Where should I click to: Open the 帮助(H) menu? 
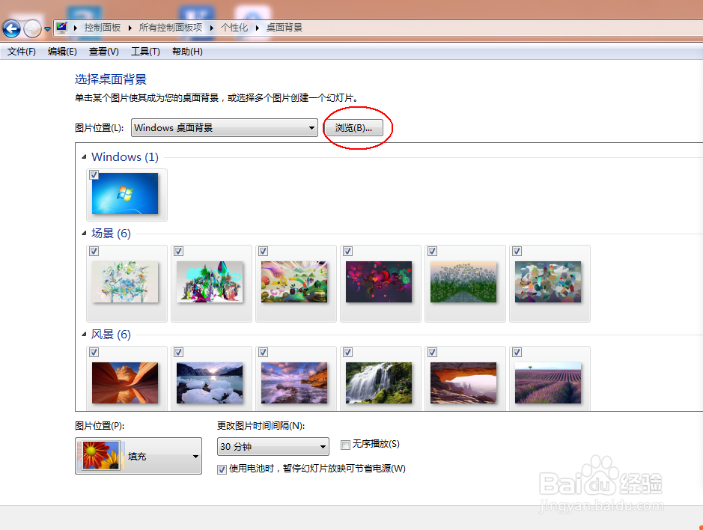tap(187, 52)
